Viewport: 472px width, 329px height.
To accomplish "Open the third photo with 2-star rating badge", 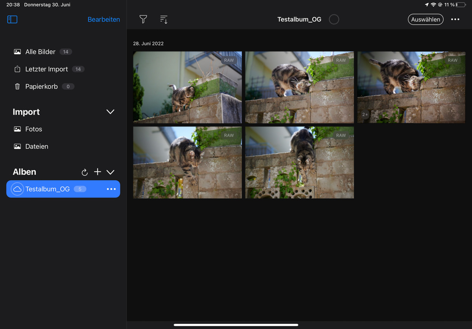I will coord(411,87).
